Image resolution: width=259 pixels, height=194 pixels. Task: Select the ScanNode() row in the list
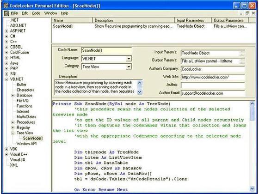pos(149,26)
